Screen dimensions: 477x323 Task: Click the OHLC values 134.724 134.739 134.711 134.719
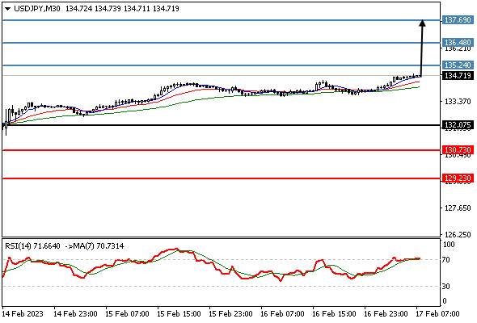122,9
